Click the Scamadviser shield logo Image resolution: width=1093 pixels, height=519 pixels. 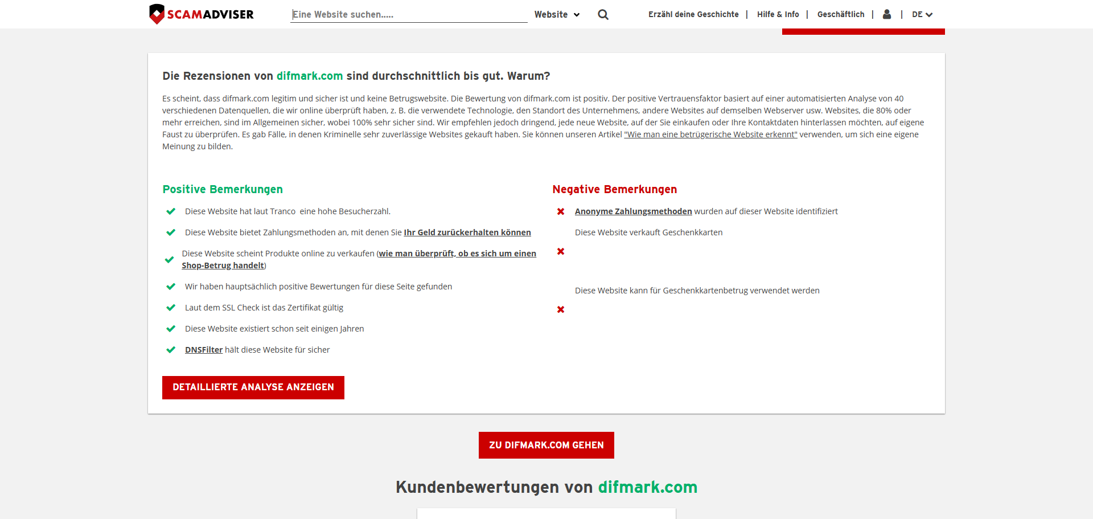[157, 14]
